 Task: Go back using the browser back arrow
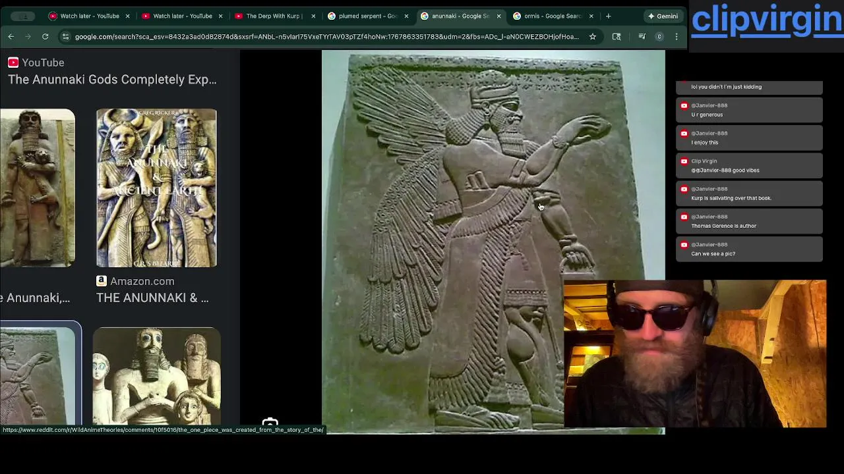(11, 37)
